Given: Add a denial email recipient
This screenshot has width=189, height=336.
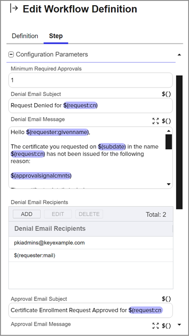Looking at the screenshot, I should pyautogui.click(x=27, y=214).
